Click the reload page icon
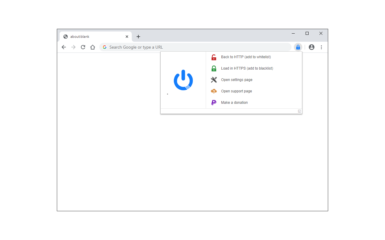This screenshot has width=385, height=240. click(83, 47)
